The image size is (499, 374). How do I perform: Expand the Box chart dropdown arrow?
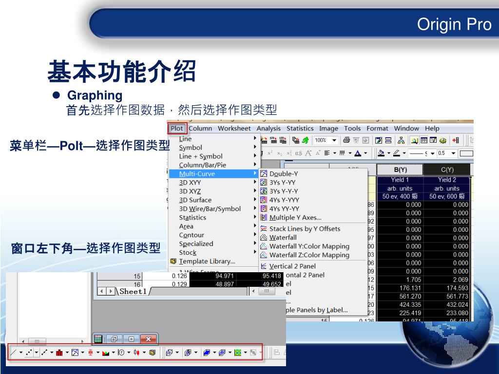click(x=97, y=353)
